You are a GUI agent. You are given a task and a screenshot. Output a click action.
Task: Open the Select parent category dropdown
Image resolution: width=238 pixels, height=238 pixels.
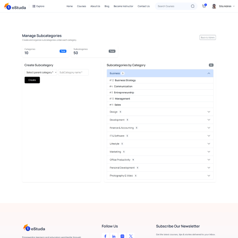41,73
